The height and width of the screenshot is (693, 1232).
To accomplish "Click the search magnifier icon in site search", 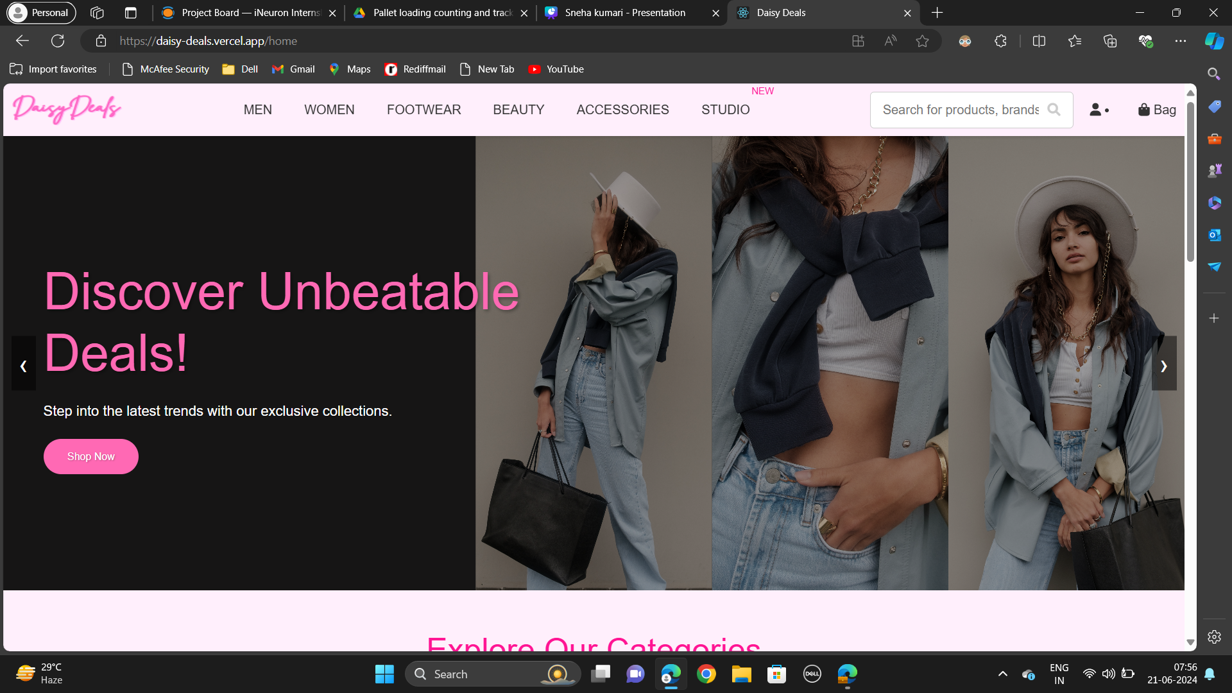I will coord(1054,110).
